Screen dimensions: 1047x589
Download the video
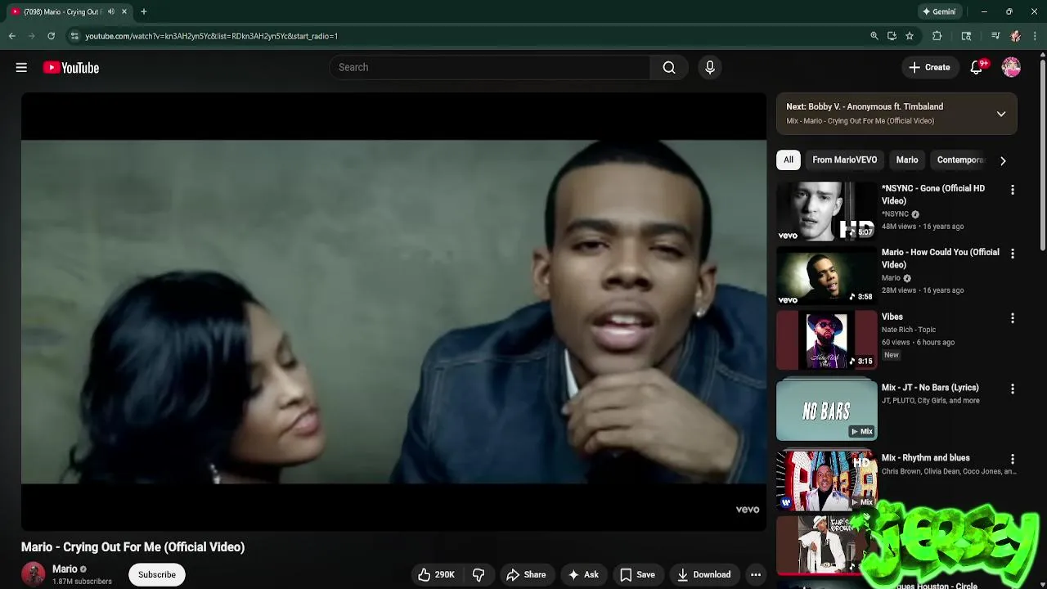click(703, 574)
